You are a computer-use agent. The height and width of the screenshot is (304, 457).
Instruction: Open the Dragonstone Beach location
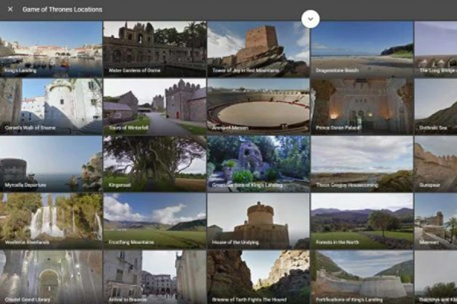362,49
